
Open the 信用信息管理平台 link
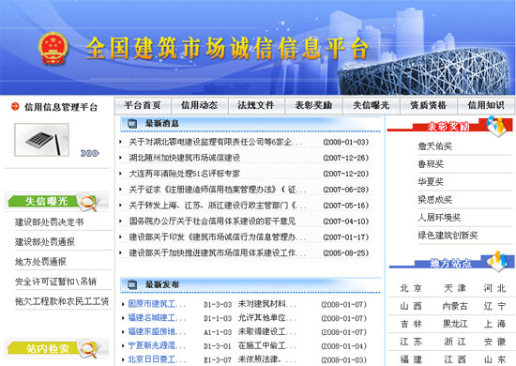coord(61,107)
